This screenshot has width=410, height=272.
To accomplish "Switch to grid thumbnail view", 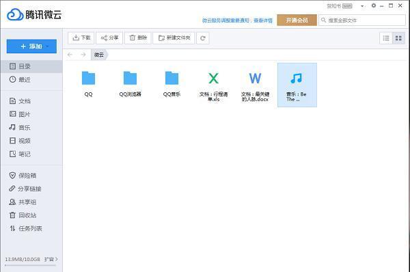I will (398, 38).
